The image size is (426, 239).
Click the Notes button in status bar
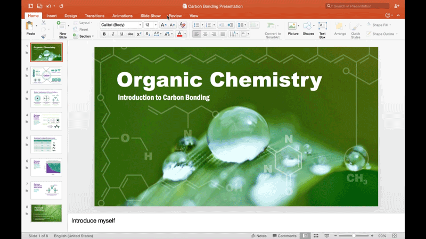(x=259, y=235)
